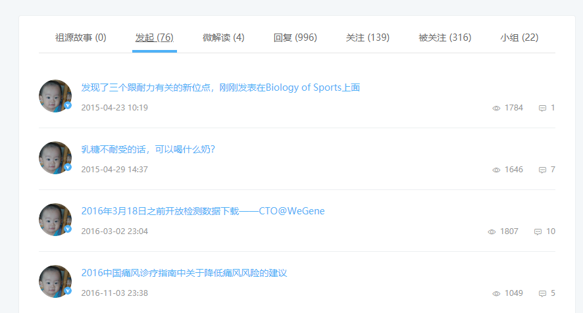Open the post 乳糖不耐受的话，可以喝什么奶?
This screenshot has height=313, width=583.
tap(148, 149)
